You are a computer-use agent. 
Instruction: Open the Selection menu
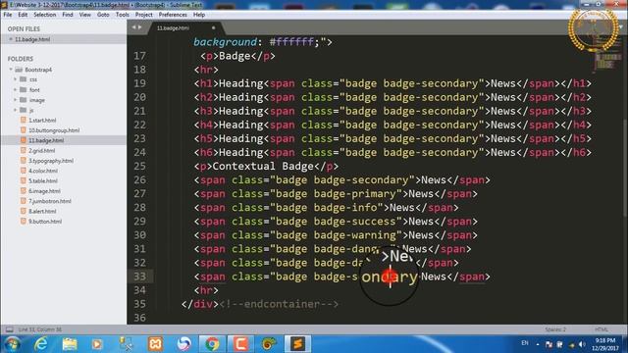(44, 15)
